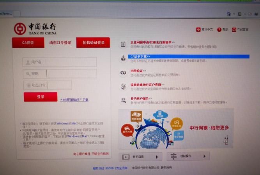Click the merchant icon beside 特约商户服务
This screenshot has width=260, height=175.
point(124,100)
